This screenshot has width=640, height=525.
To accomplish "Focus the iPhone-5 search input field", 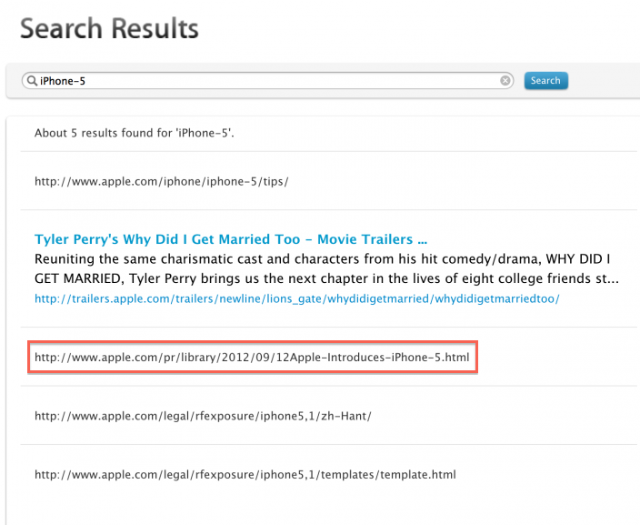I will click(x=267, y=80).
